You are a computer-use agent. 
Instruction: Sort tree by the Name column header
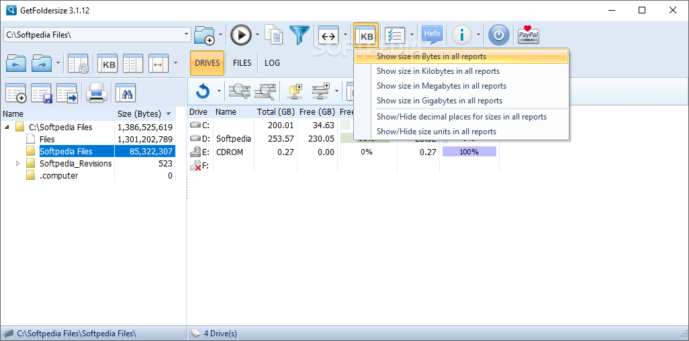coord(58,114)
